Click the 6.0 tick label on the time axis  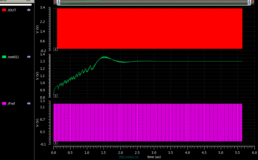(255, 152)
